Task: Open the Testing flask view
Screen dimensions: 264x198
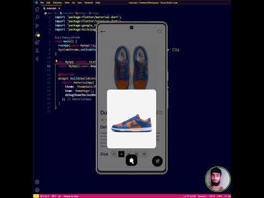Action: coord(37,51)
